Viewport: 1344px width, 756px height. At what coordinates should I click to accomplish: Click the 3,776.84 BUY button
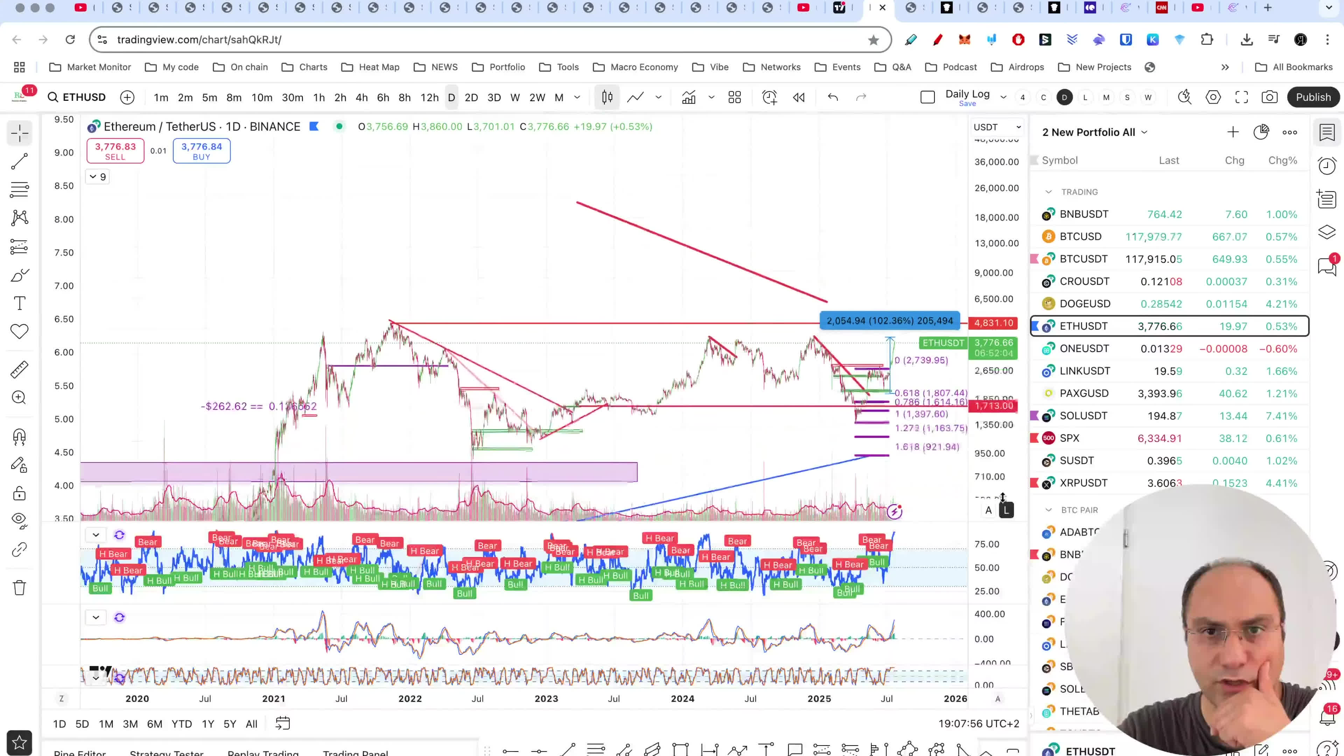point(201,151)
